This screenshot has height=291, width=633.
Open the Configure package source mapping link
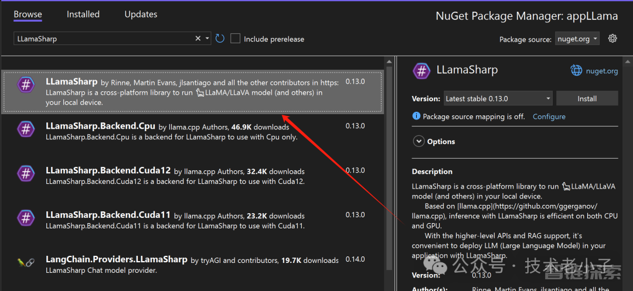click(x=549, y=117)
